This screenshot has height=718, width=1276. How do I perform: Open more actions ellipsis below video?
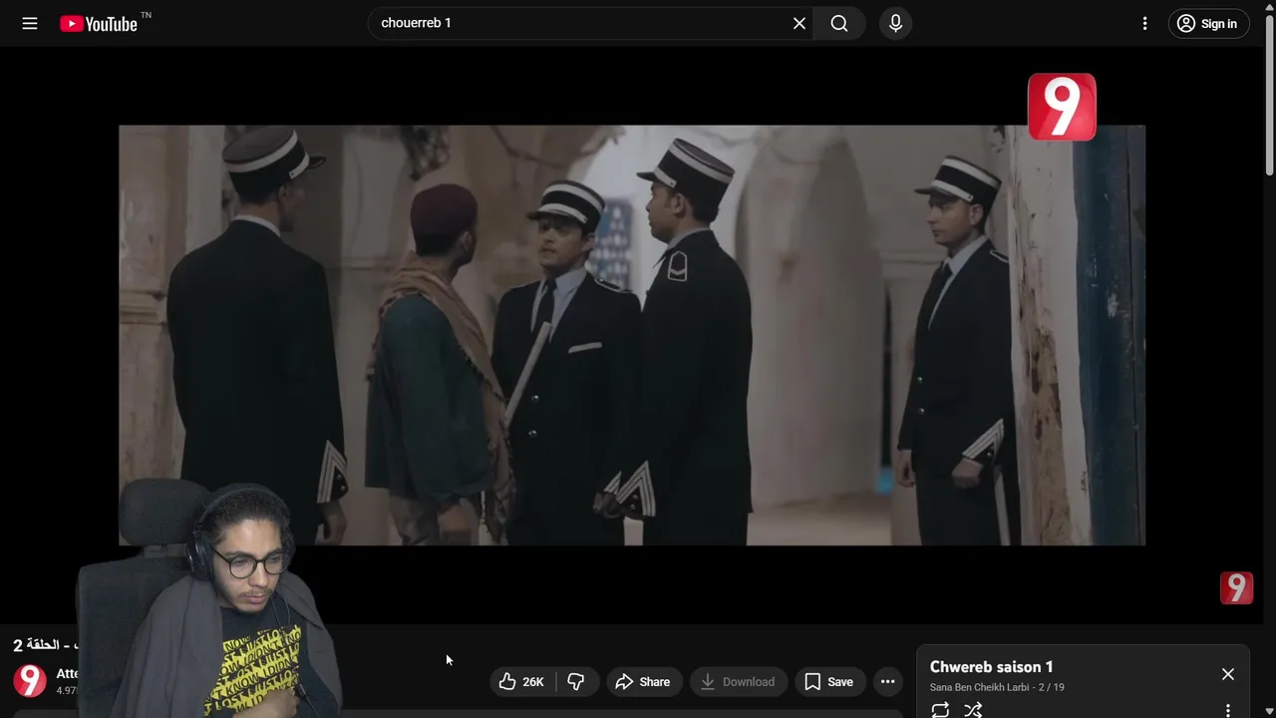pyautogui.click(x=887, y=682)
